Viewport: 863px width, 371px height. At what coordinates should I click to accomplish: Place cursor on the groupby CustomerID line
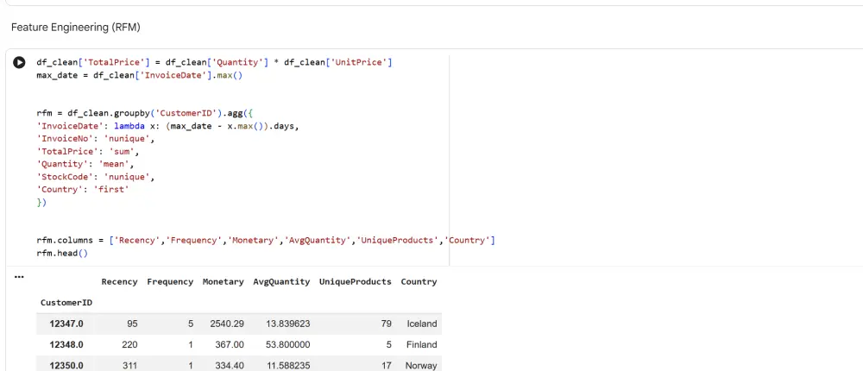pyautogui.click(x=145, y=113)
